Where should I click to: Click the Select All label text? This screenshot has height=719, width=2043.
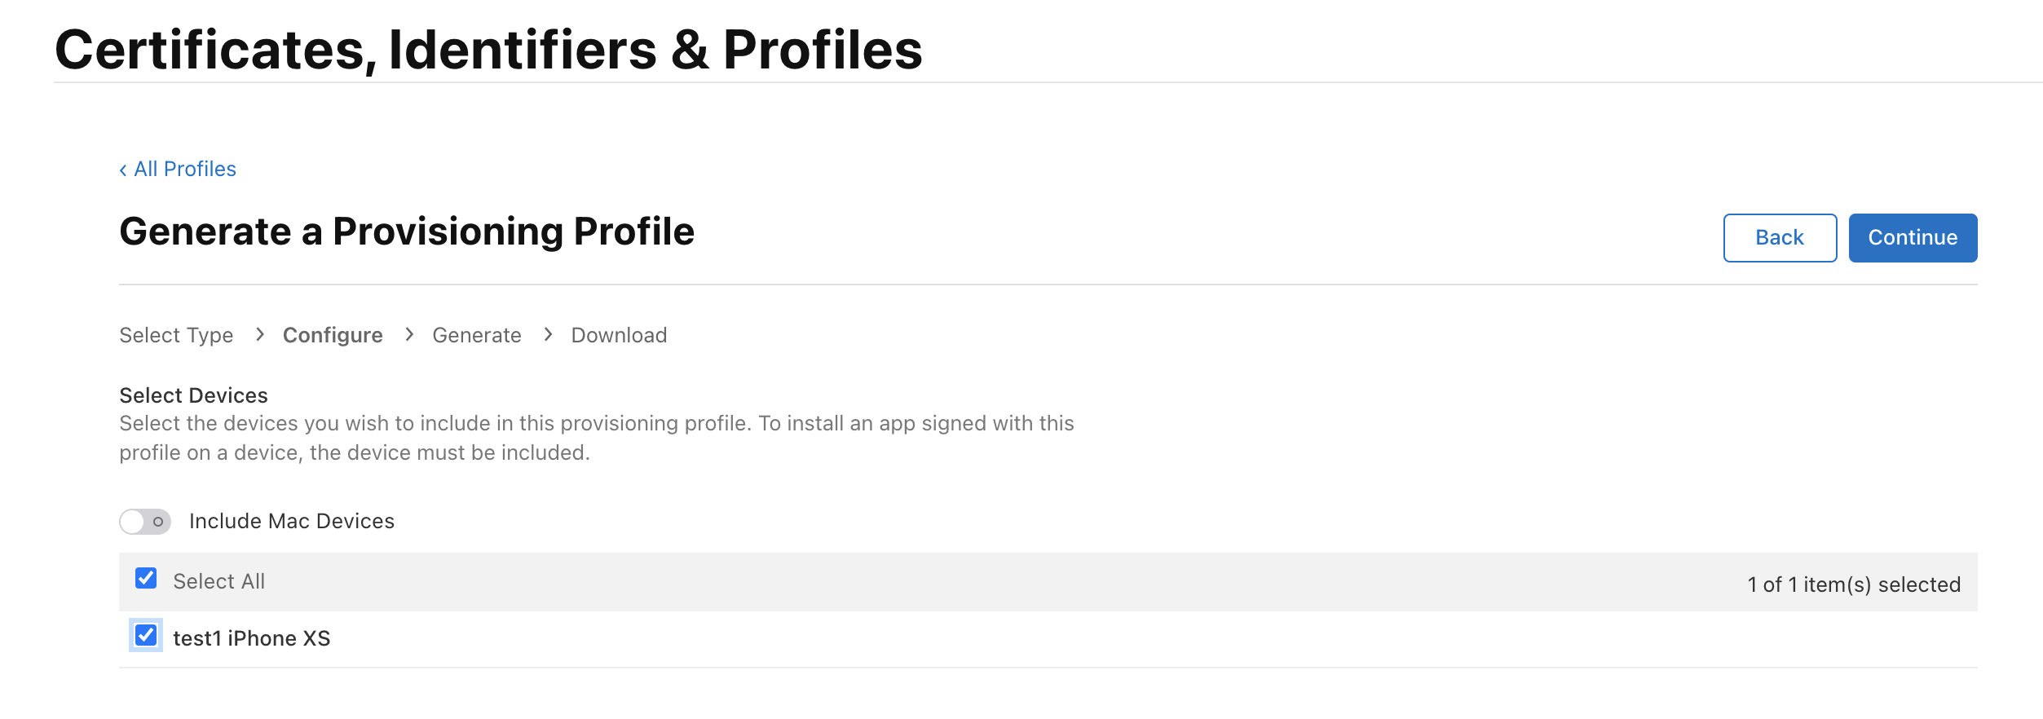click(x=218, y=581)
